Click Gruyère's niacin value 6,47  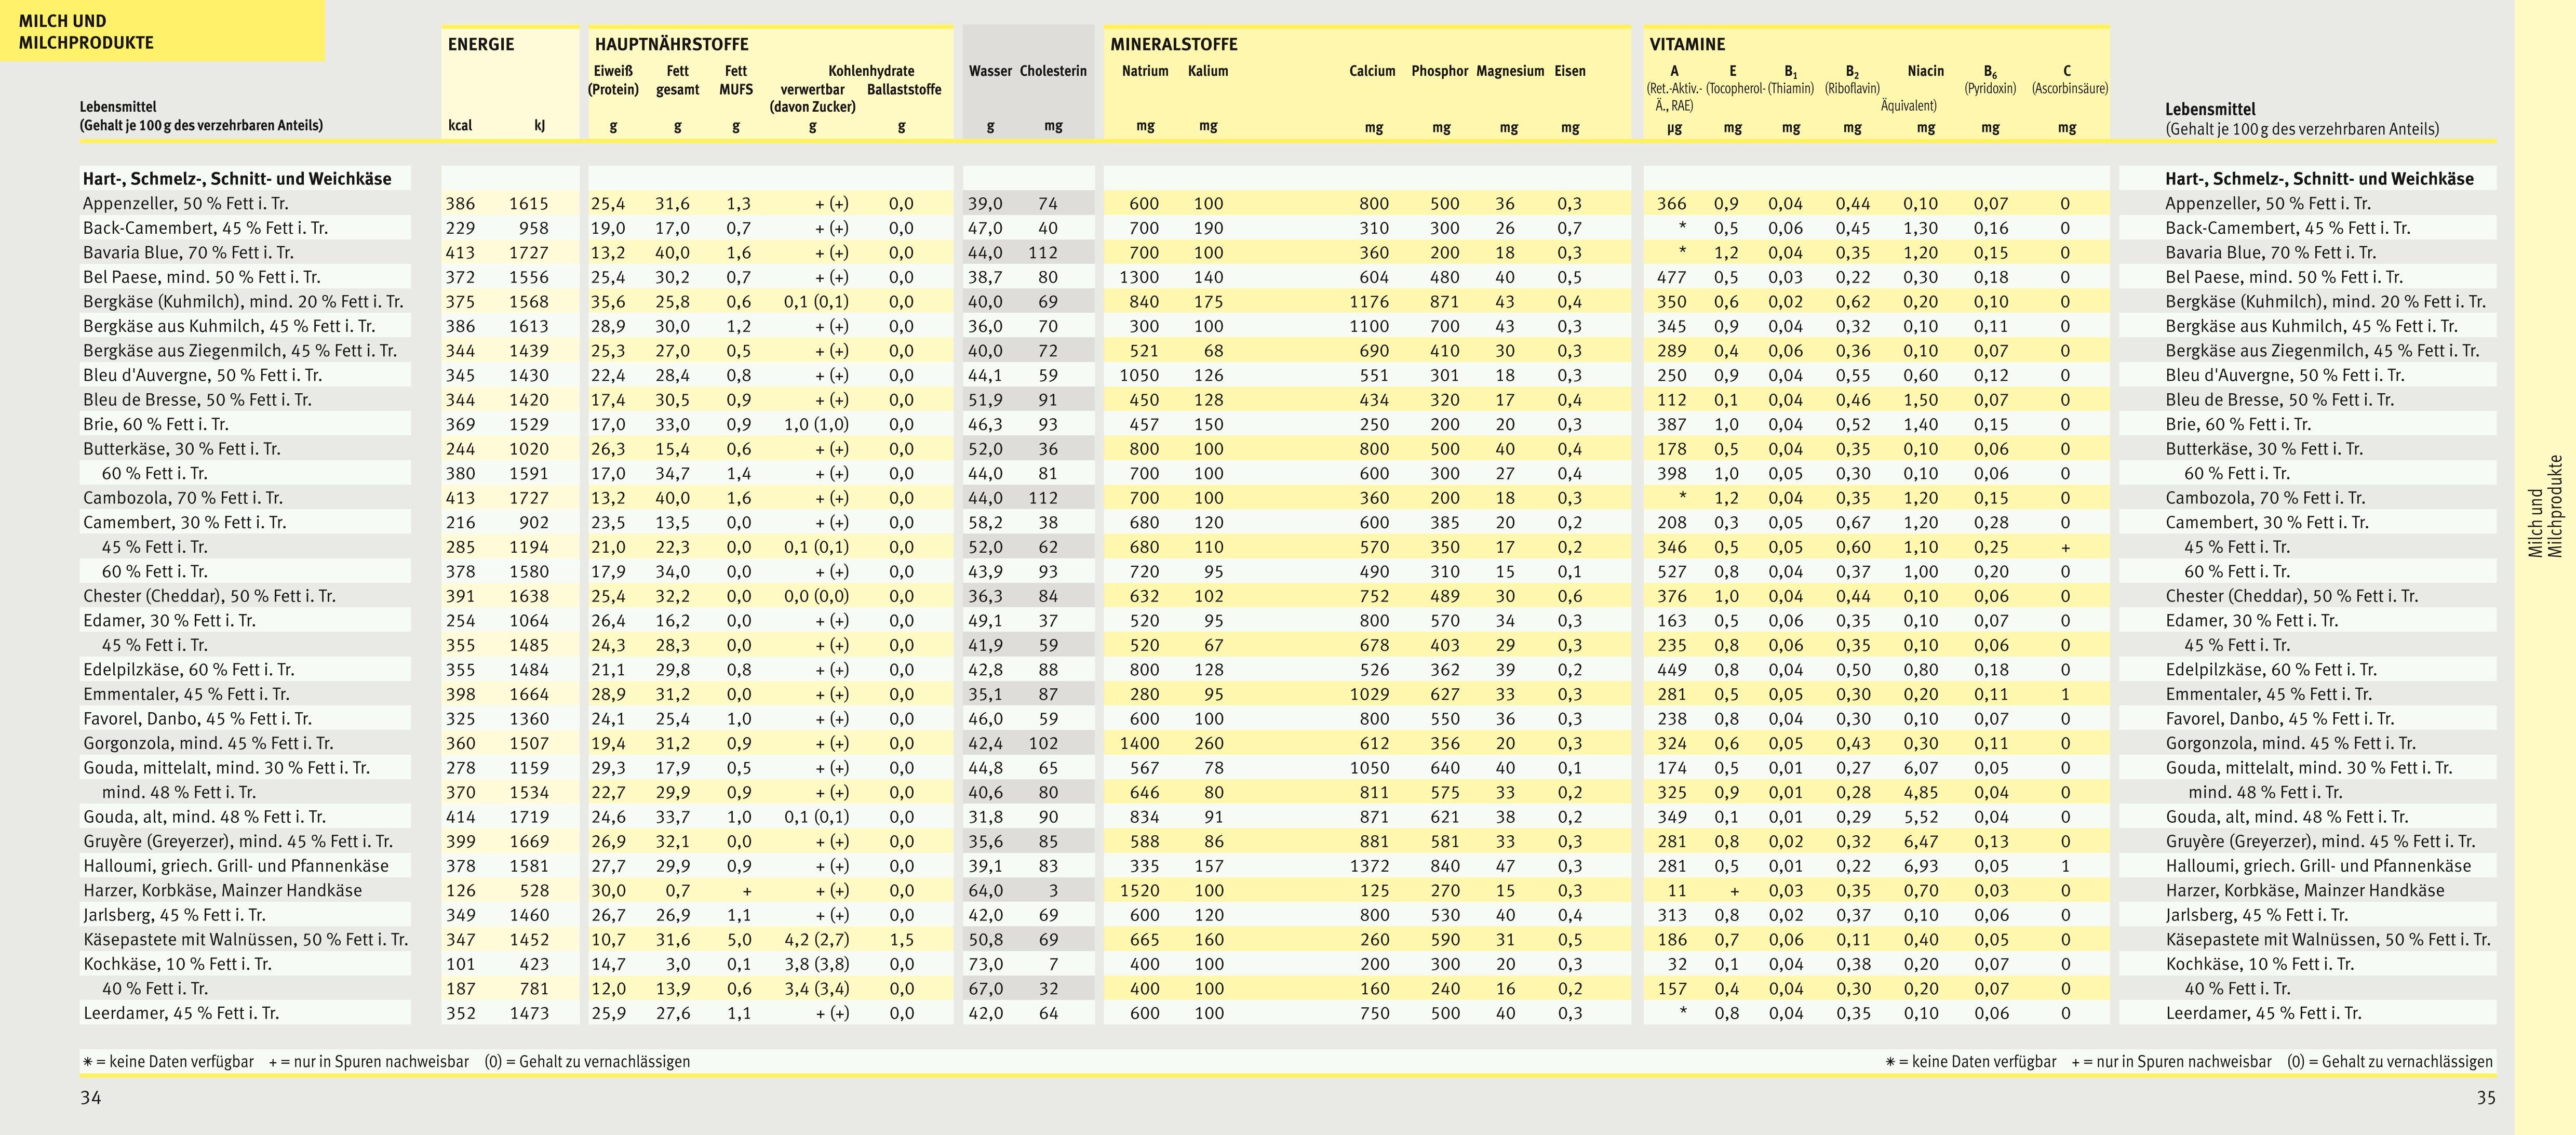click(x=1921, y=842)
